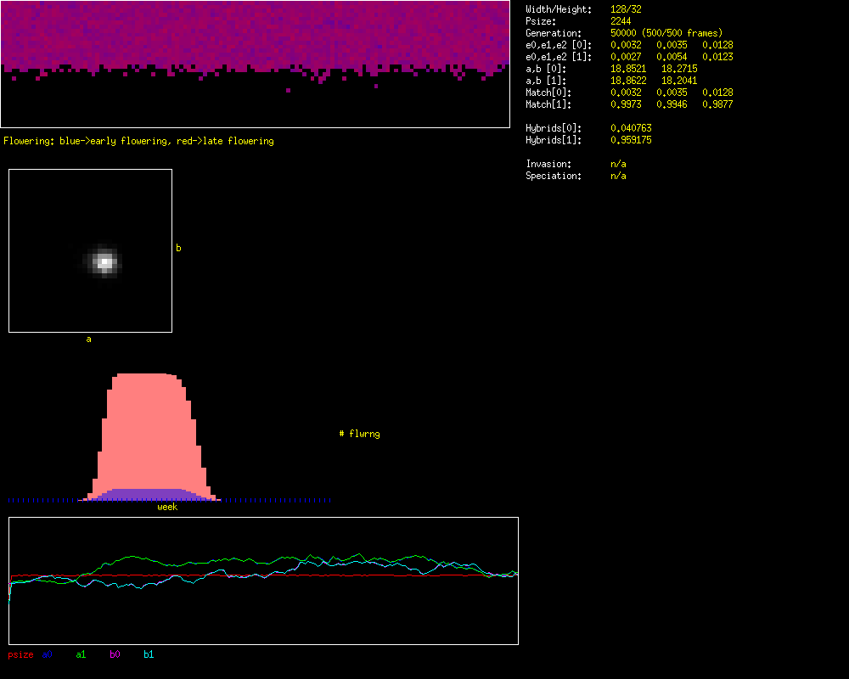Select the magenta b0 legend label
Viewport: 849px width, 679px height.
pos(115,654)
